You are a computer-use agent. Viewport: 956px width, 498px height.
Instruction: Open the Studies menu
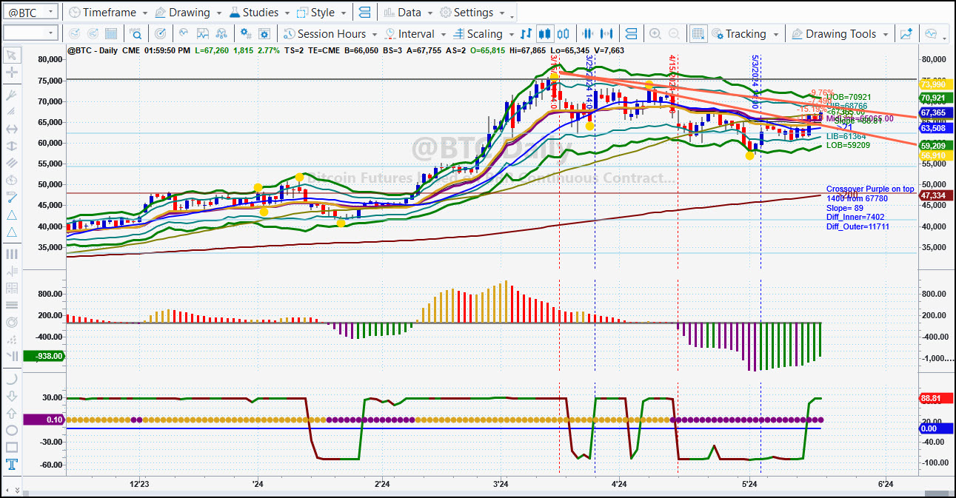pyautogui.click(x=259, y=12)
